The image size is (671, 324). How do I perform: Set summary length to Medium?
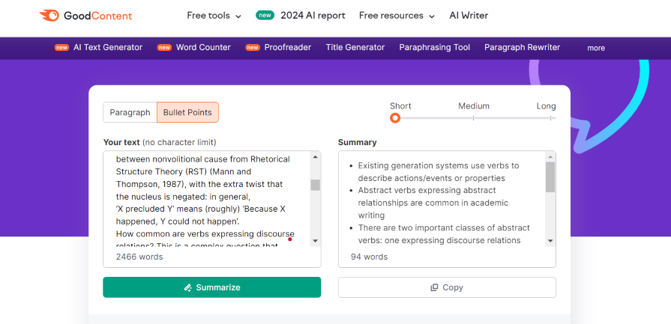473,118
